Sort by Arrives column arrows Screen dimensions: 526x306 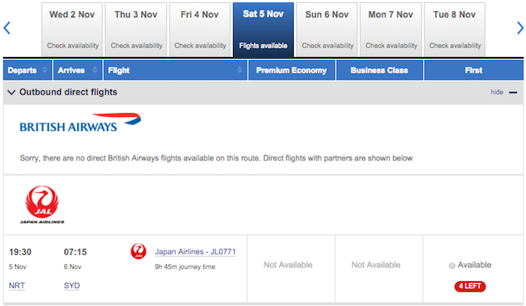(x=95, y=70)
